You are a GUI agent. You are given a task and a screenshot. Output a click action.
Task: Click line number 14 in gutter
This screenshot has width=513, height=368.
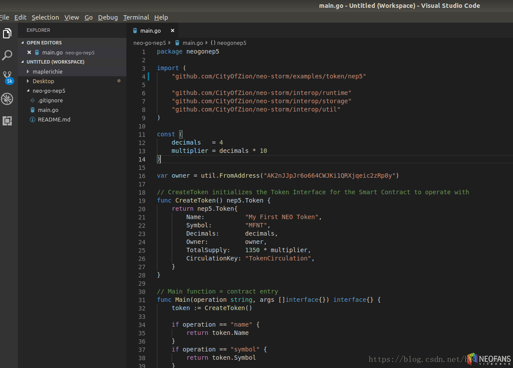142,159
